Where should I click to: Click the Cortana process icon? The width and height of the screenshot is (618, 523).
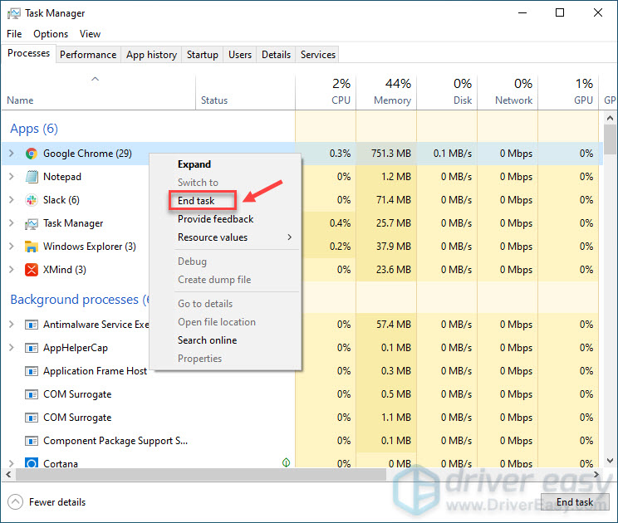coord(32,464)
